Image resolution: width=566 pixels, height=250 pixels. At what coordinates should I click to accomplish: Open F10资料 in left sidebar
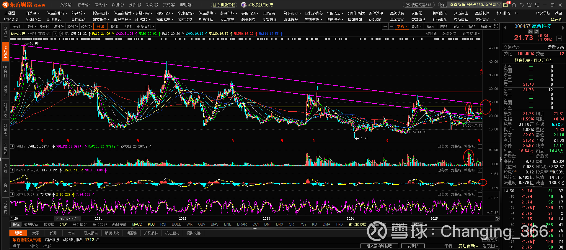[x=5, y=71]
